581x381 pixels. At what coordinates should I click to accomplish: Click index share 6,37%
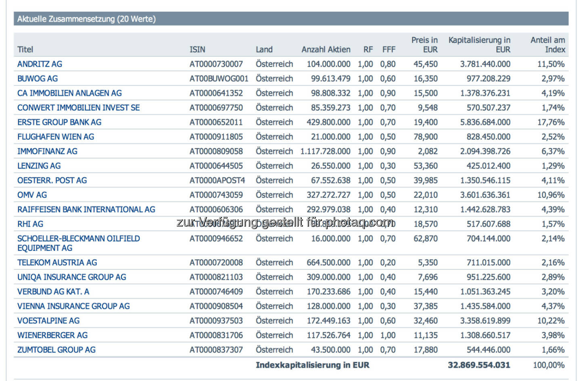(553, 151)
